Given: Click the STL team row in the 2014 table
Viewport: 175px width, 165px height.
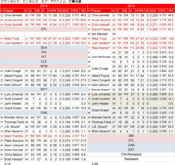Looking at the screenshot, I should [x=131, y=141].
